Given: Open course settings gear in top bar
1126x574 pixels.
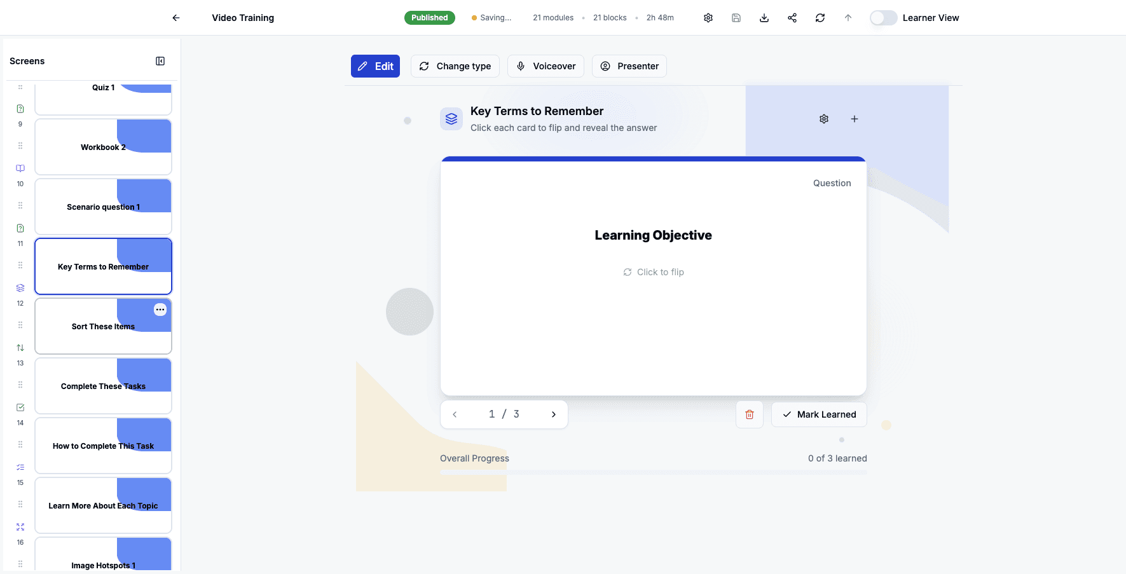Looking at the screenshot, I should pyautogui.click(x=708, y=18).
